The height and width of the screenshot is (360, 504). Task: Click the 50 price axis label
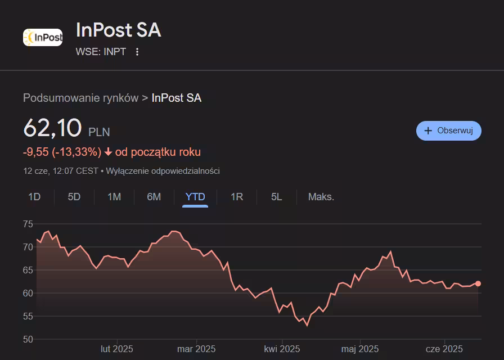click(x=28, y=339)
